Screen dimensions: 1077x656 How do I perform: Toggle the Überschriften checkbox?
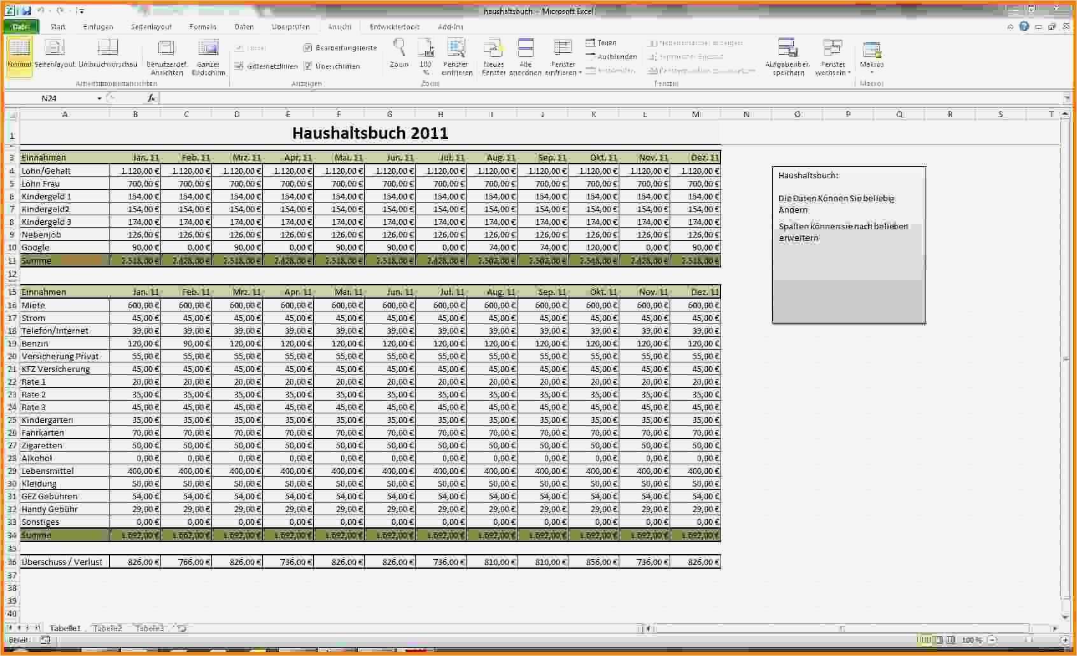coord(307,66)
